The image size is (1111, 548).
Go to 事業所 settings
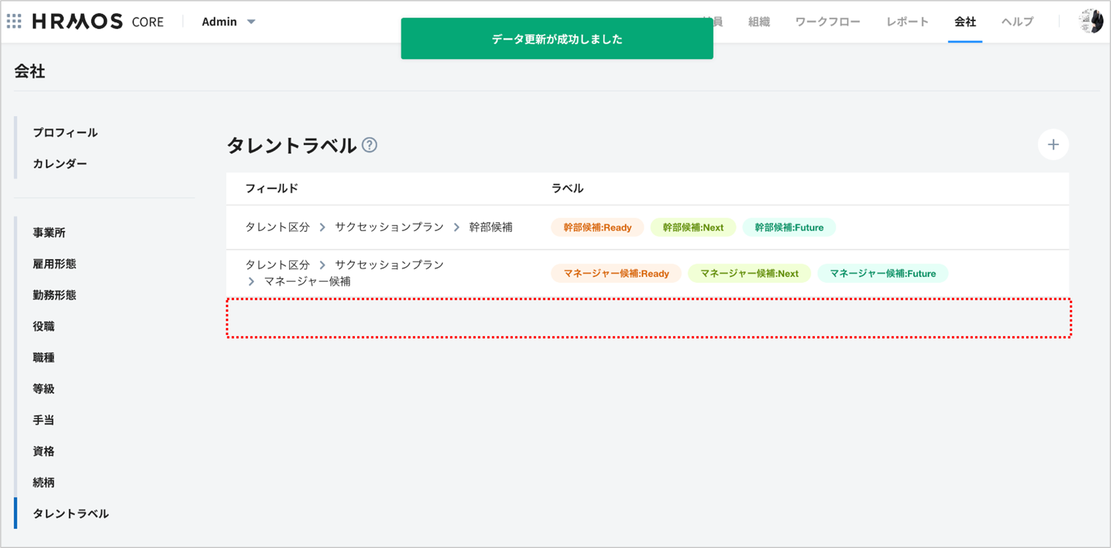coord(49,233)
